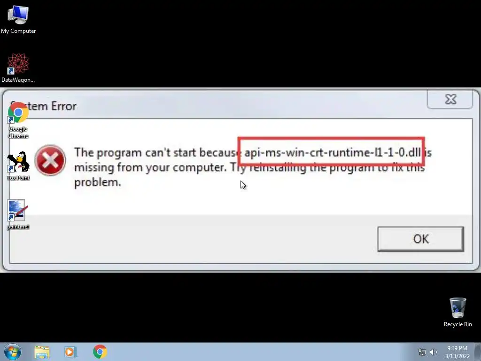Open the Google Chrome desktop shortcut

click(18, 120)
